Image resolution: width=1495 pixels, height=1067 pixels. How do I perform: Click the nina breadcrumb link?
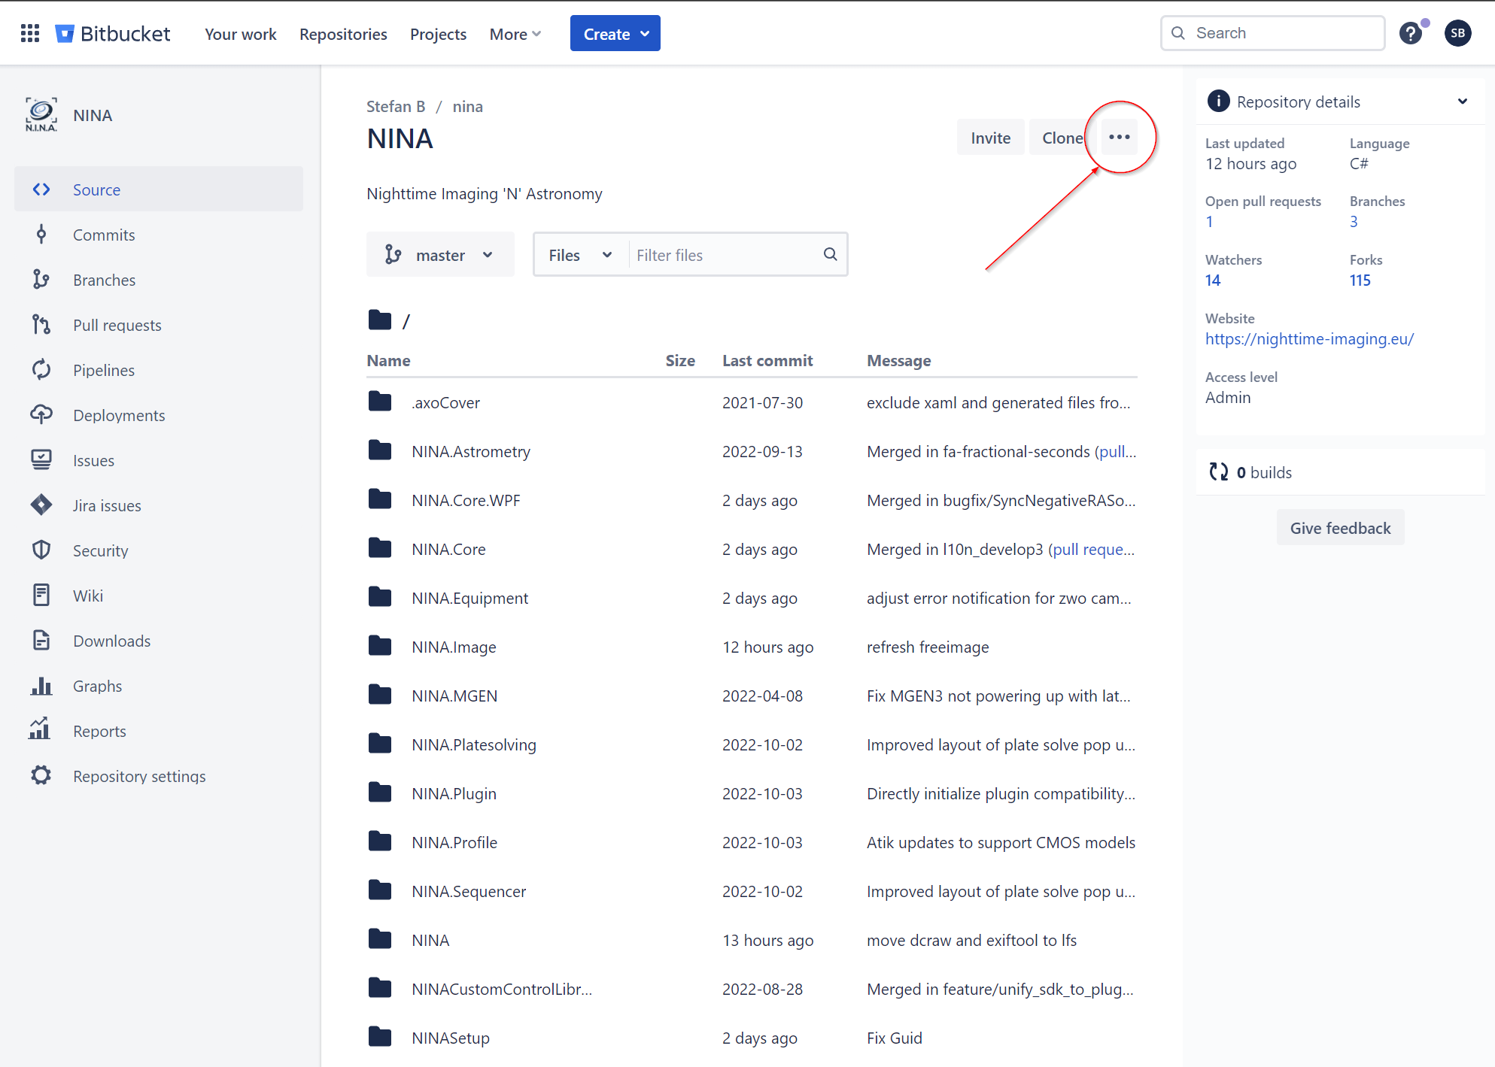coord(467,106)
